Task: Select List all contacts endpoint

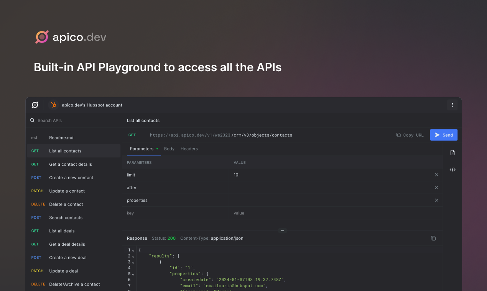Action: (x=74, y=151)
